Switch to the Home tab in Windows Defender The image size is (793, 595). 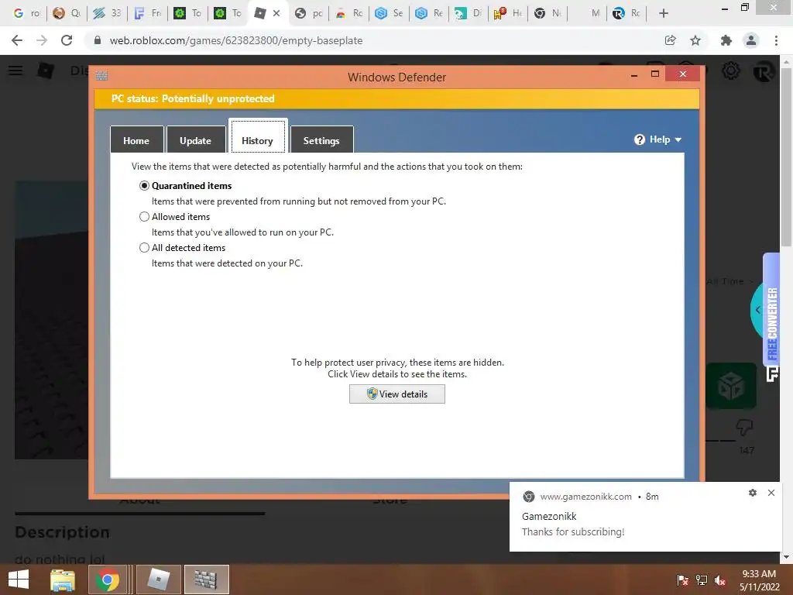click(x=136, y=140)
